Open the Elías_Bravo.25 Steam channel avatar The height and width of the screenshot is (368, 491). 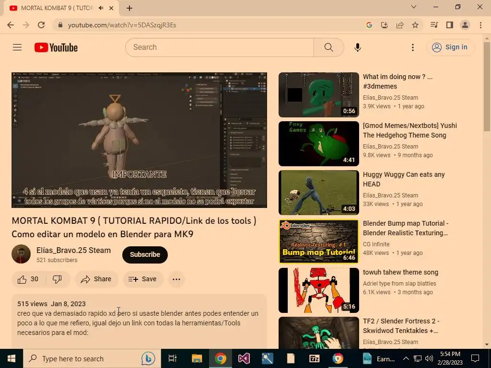coord(21,254)
